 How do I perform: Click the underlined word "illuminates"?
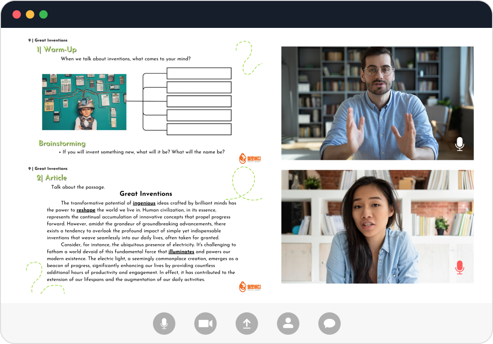[181, 251]
